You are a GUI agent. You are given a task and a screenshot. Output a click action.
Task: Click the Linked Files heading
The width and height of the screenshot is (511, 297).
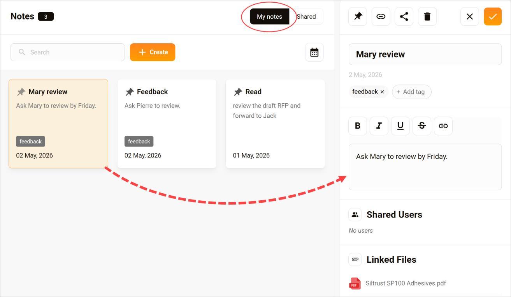pyautogui.click(x=391, y=259)
